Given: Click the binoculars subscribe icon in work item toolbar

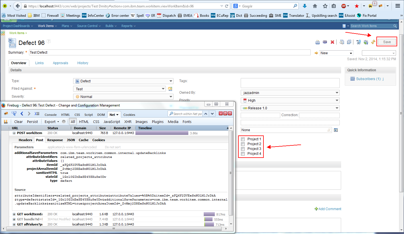Looking at the screenshot, I should (x=358, y=42).
